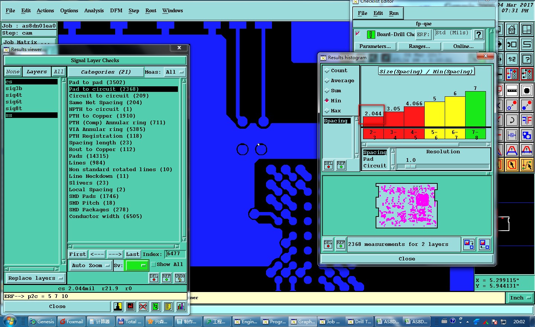Select the Sum radio option in histogram
Screen dimensions: 535x327
(x=333, y=90)
